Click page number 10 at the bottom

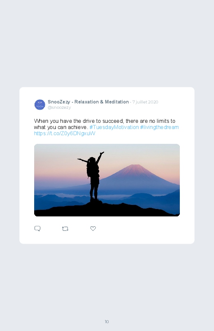point(107,322)
